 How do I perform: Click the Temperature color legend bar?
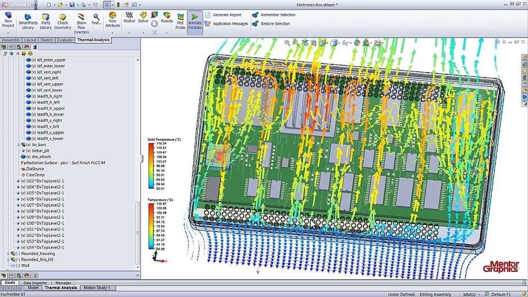pos(152,226)
